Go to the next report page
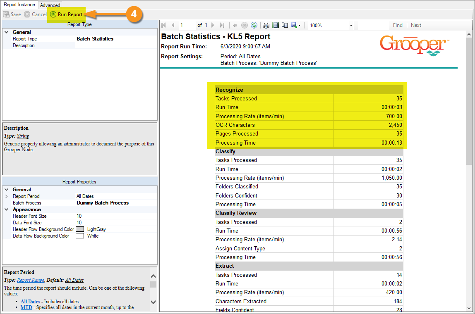 [x=213, y=25]
